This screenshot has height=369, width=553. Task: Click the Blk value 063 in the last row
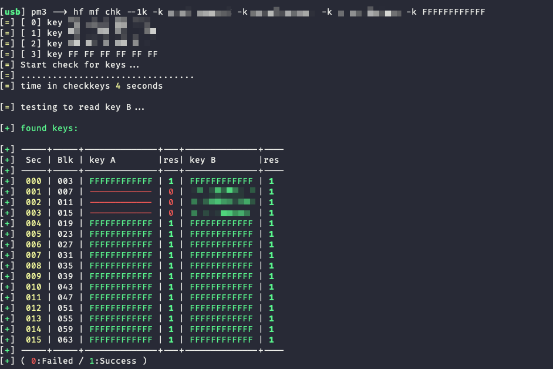[x=65, y=340]
